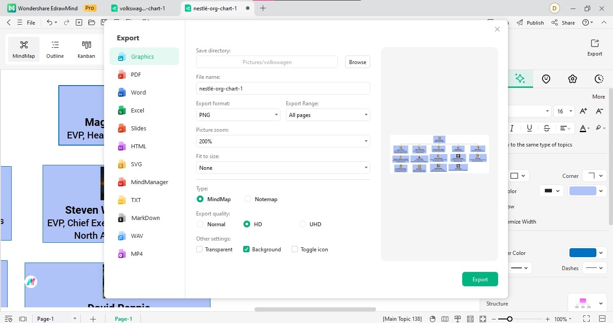Click the More link in the format panel

click(599, 96)
